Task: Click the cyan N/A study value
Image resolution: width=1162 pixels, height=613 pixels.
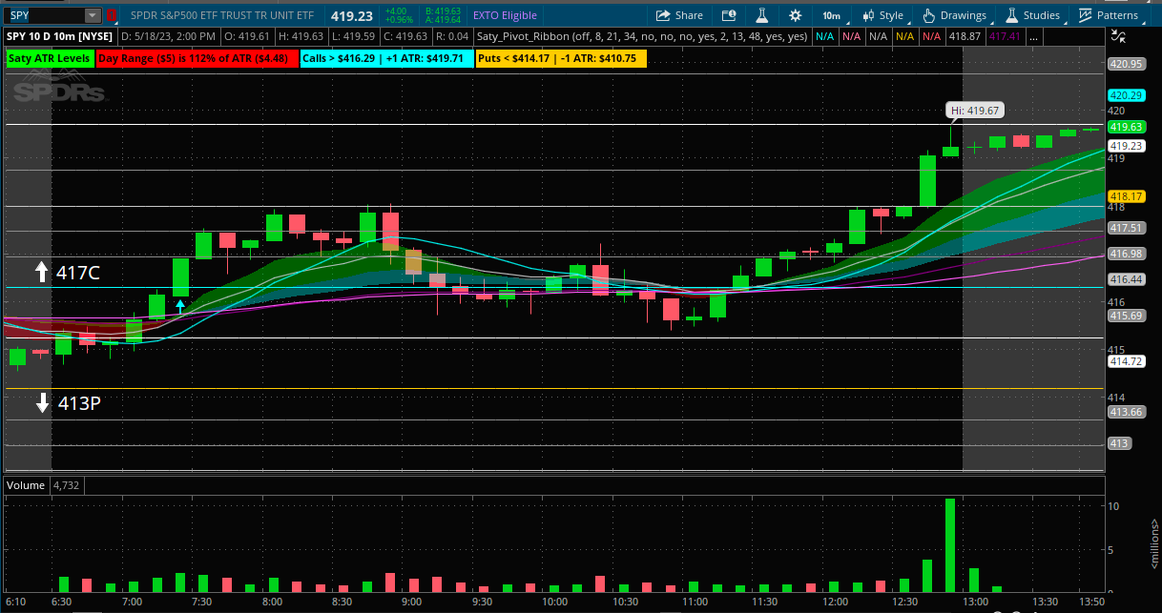Action: point(825,36)
